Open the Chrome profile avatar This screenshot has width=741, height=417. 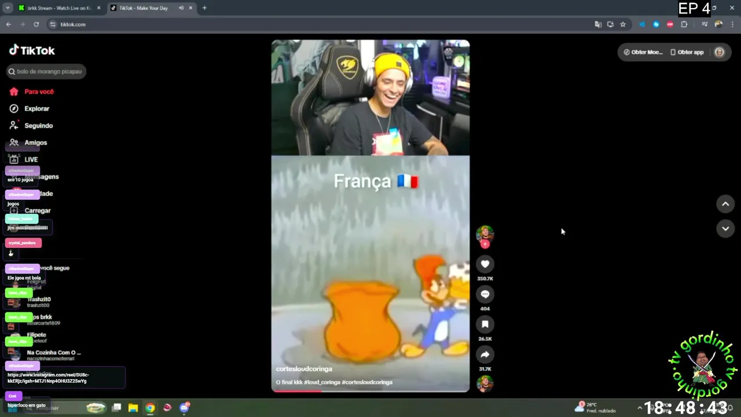tap(718, 24)
